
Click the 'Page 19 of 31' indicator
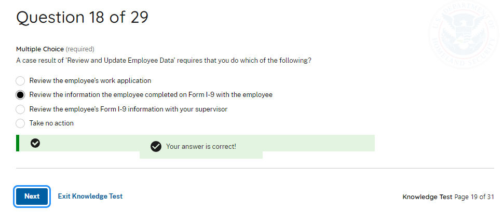click(474, 197)
